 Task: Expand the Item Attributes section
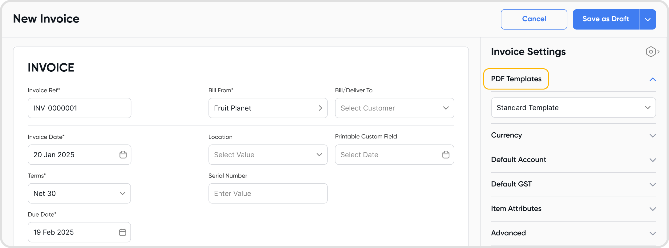(x=652, y=209)
